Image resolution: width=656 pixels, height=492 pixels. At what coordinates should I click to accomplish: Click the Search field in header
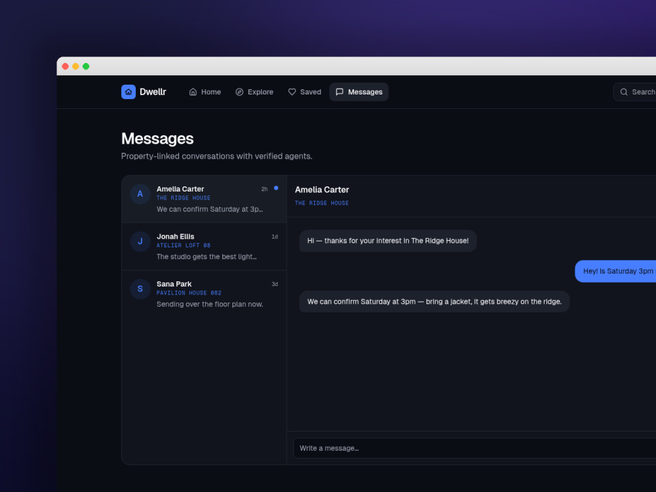(634, 92)
